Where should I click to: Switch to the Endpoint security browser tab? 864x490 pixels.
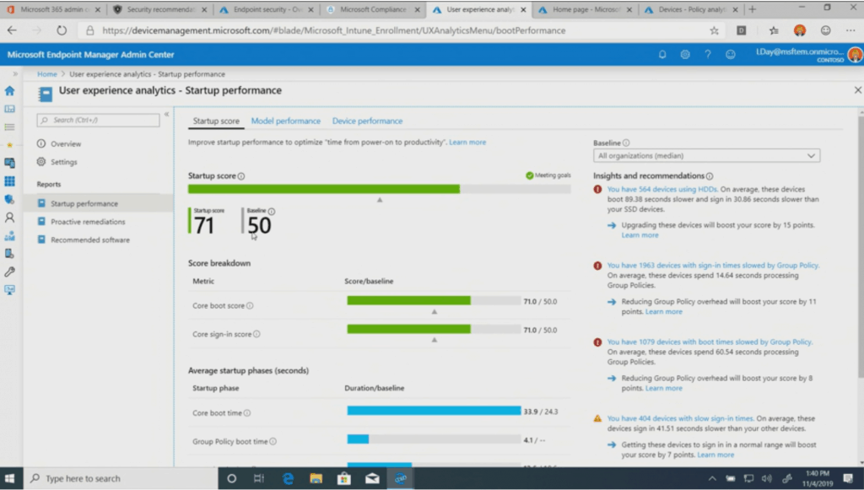click(x=267, y=9)
